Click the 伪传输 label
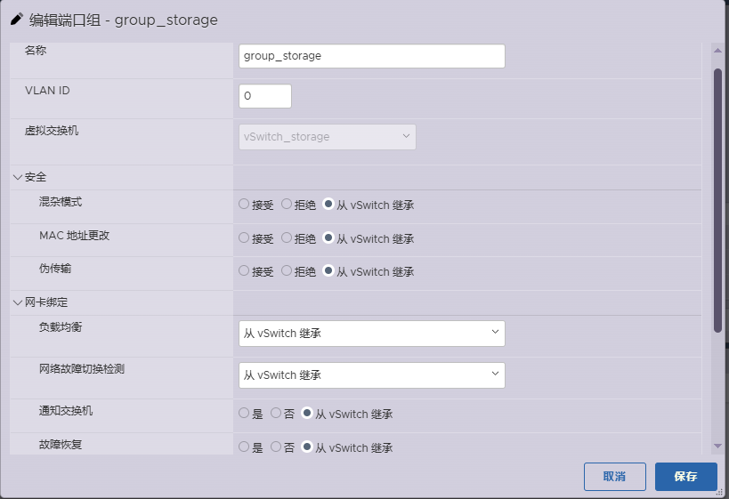 pos(55,269)
